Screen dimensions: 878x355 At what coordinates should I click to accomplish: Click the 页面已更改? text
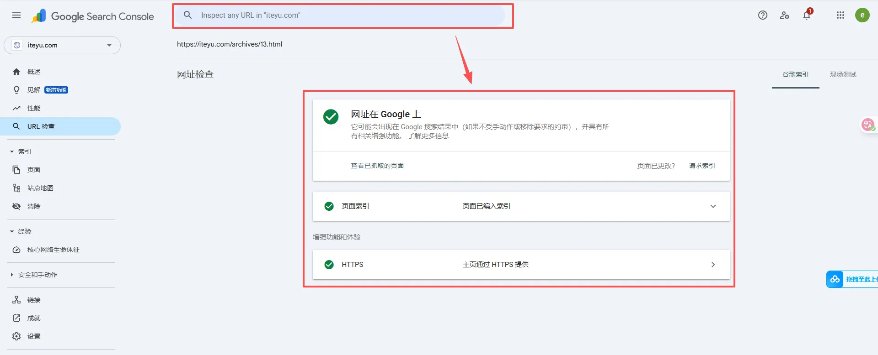point(656,166)
